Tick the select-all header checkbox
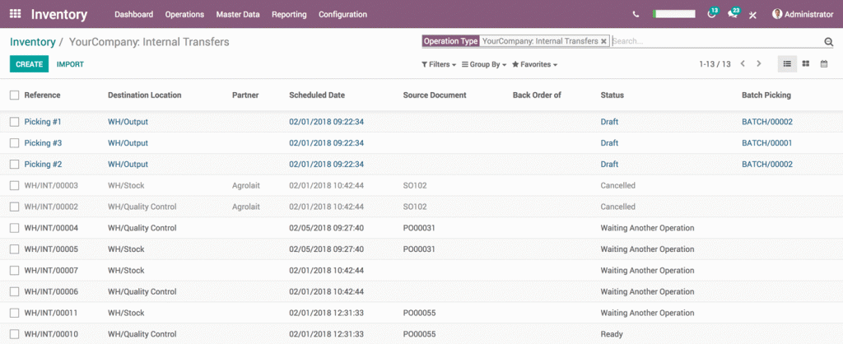This screenshot has width=843, height=344. [14, 95]
